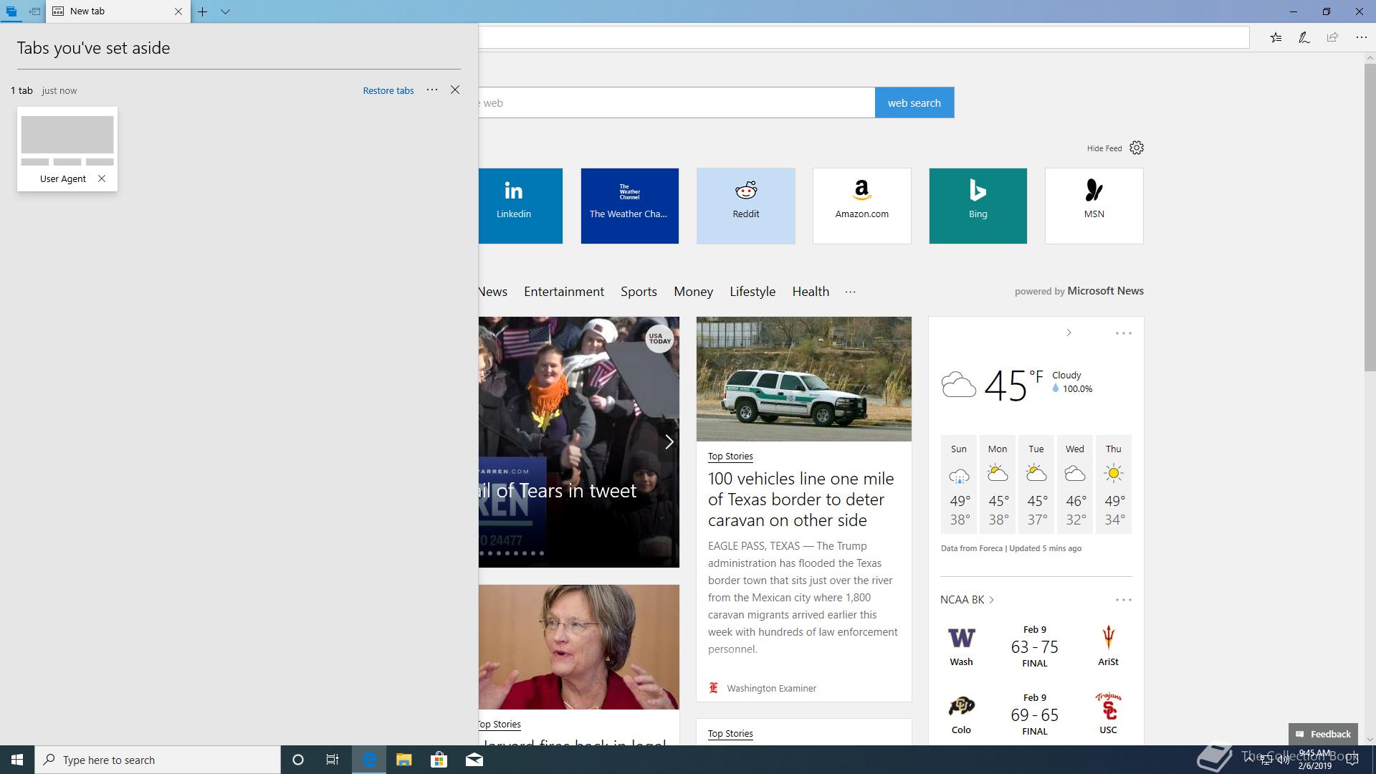Open Mail app from taskbar

tap(474, 760)
